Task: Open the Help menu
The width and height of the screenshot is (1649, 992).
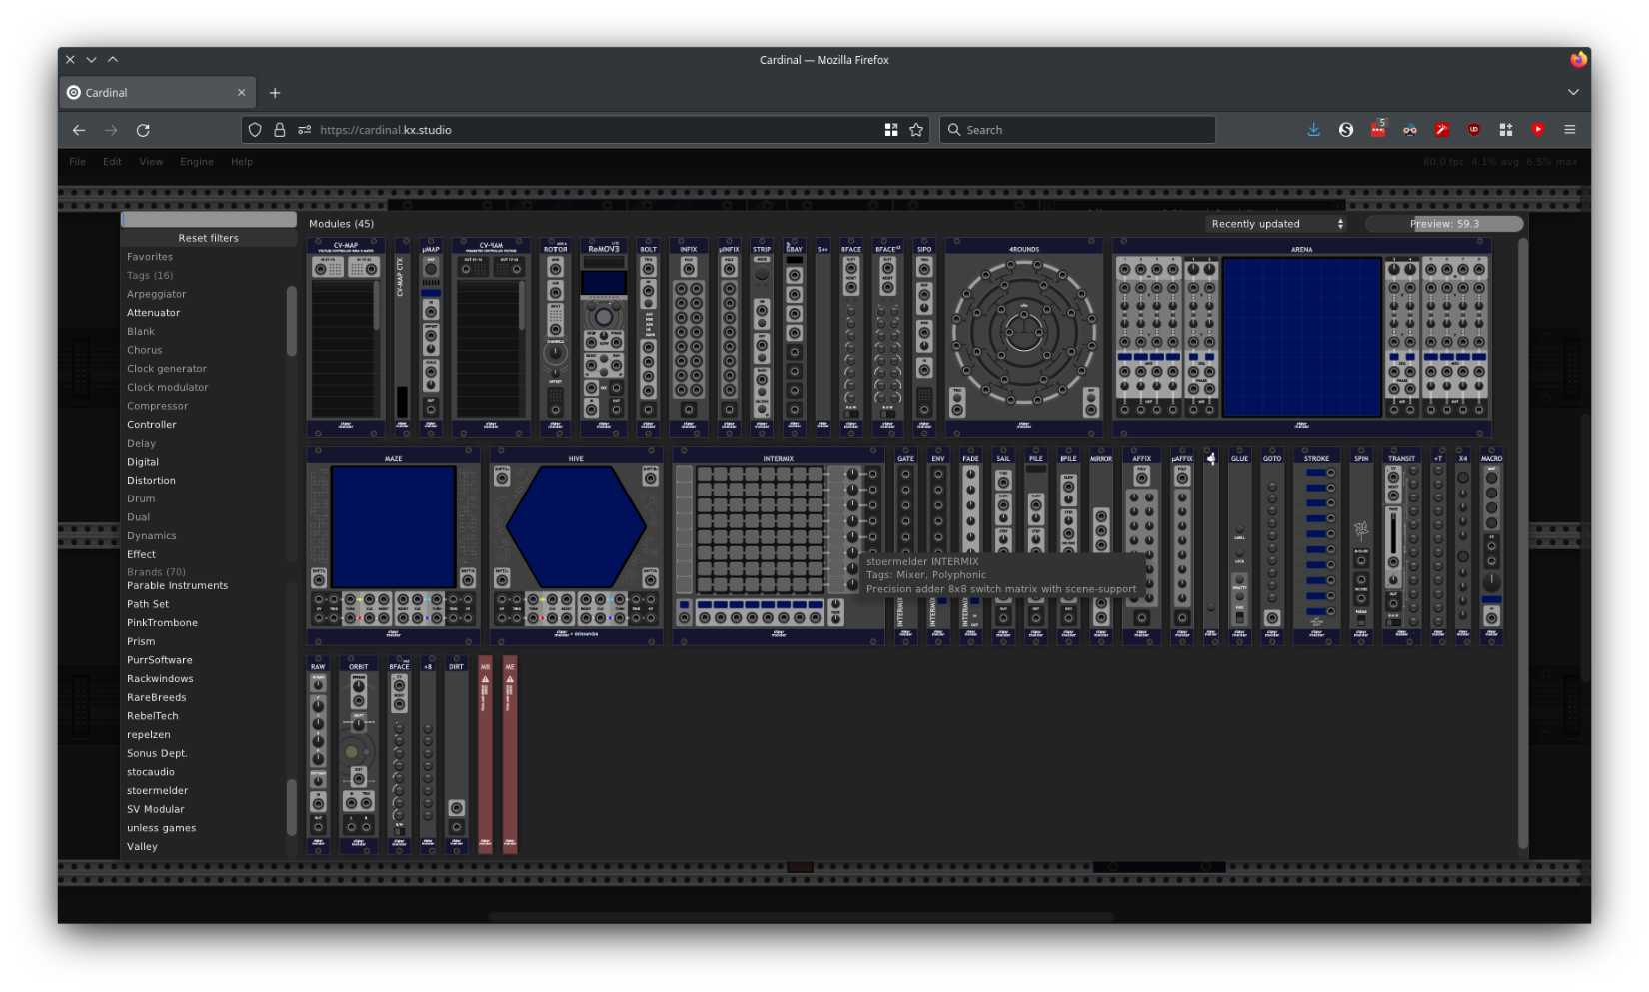Action: click(242, 162)
